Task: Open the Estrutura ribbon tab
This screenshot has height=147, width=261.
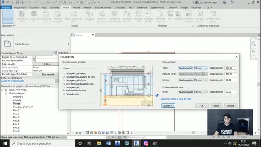Action: coord(34,7)
